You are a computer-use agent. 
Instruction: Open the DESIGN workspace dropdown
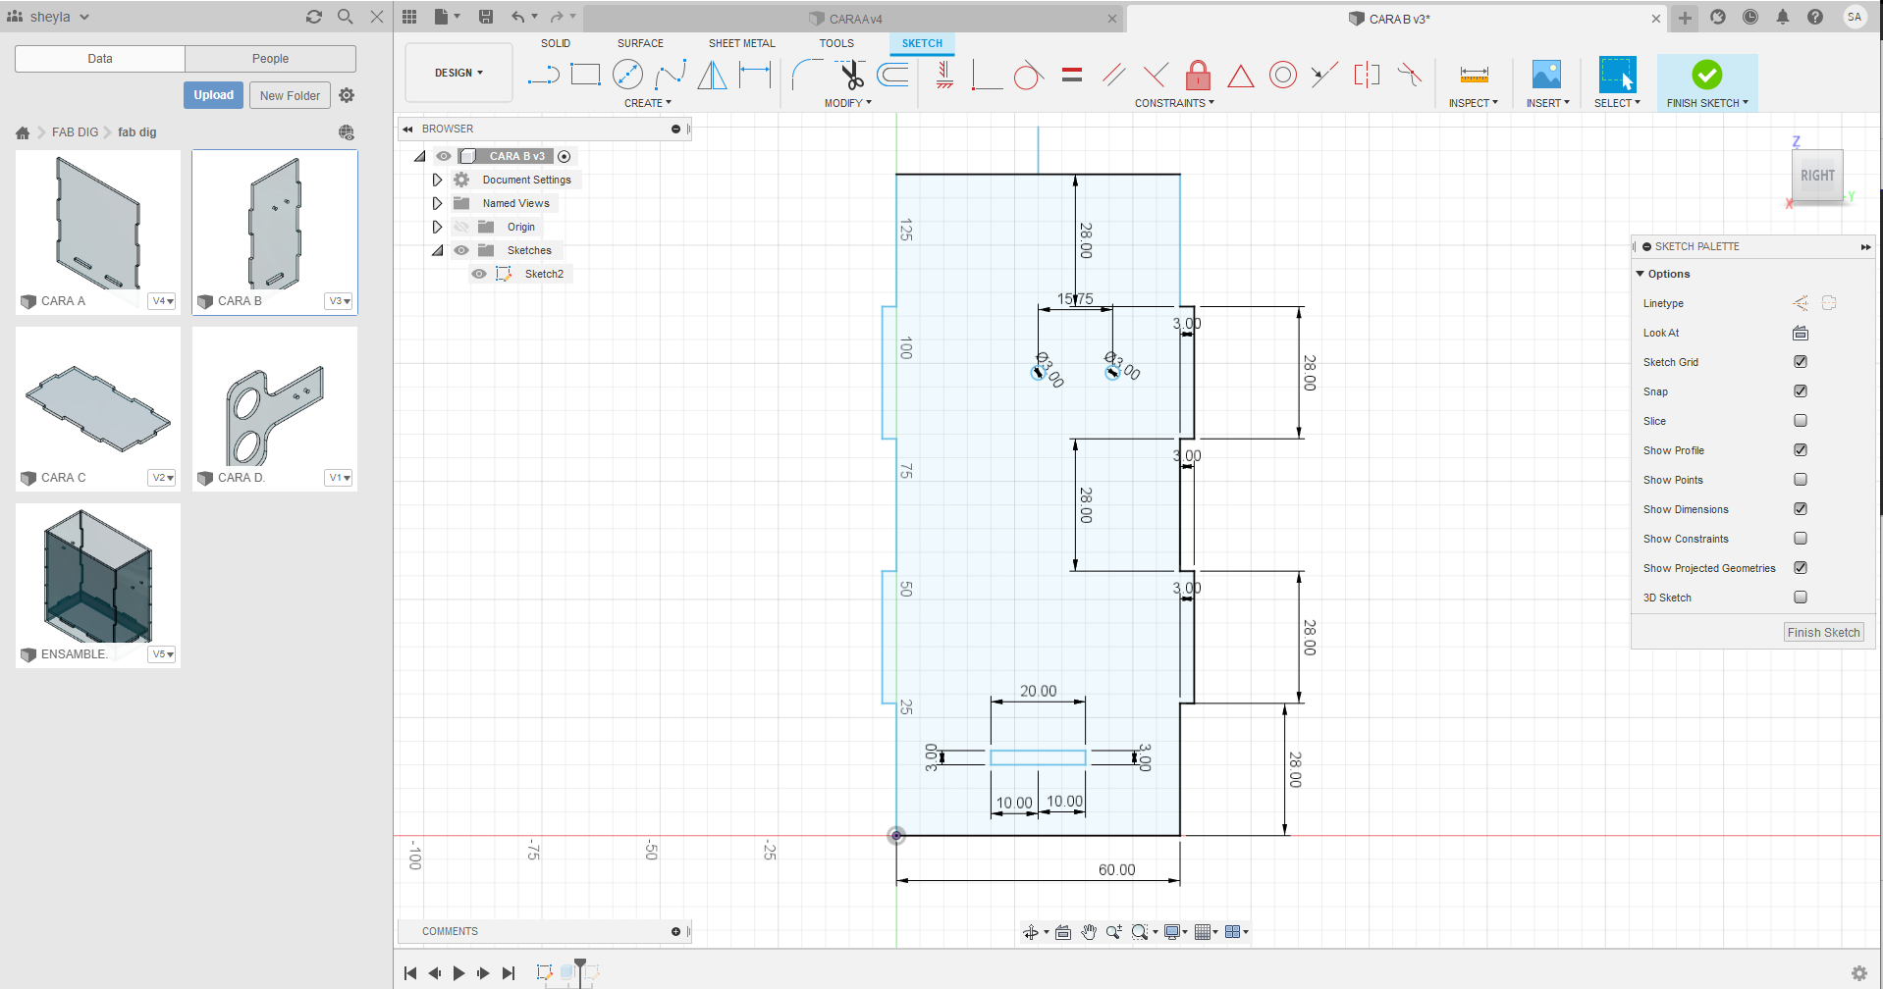tap(457, 72)
